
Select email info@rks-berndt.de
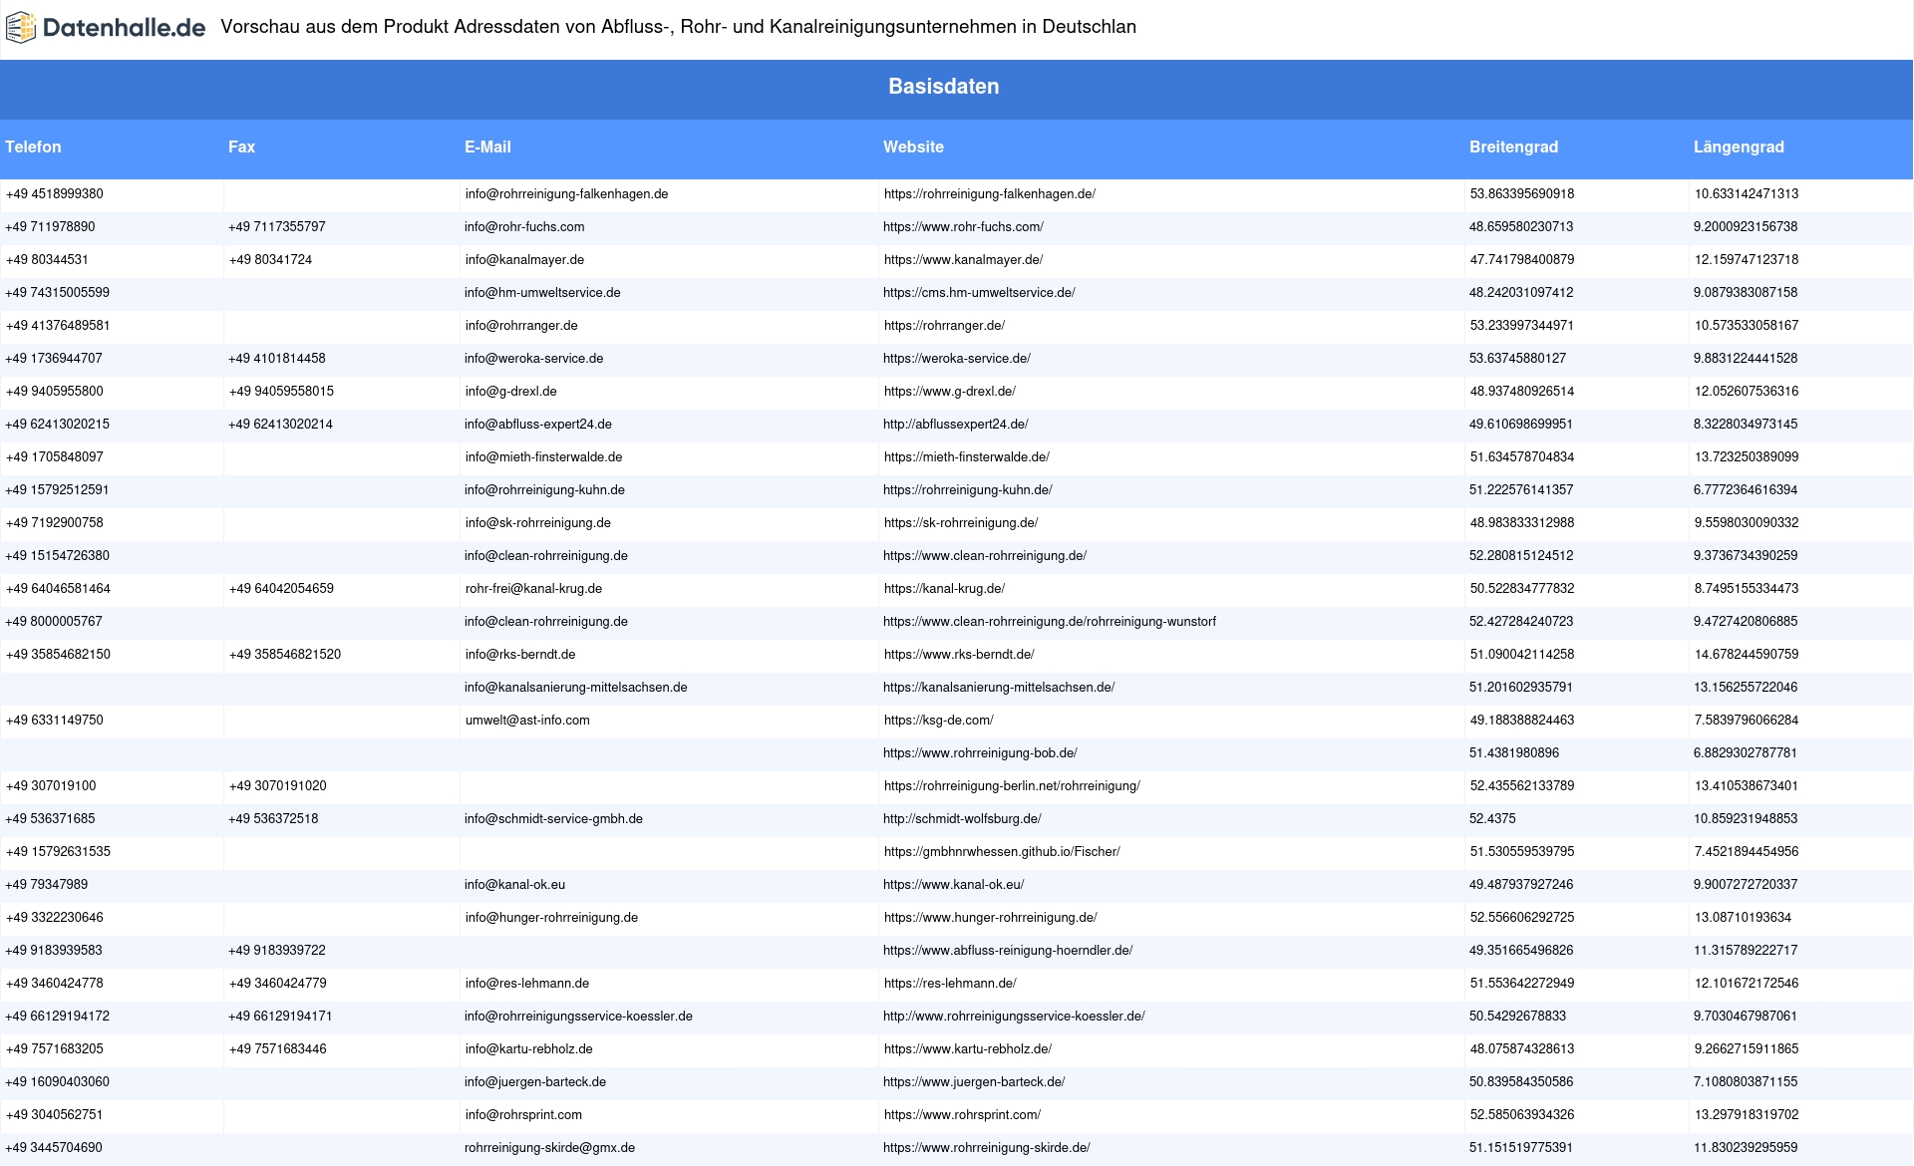(x=519, y=655)
